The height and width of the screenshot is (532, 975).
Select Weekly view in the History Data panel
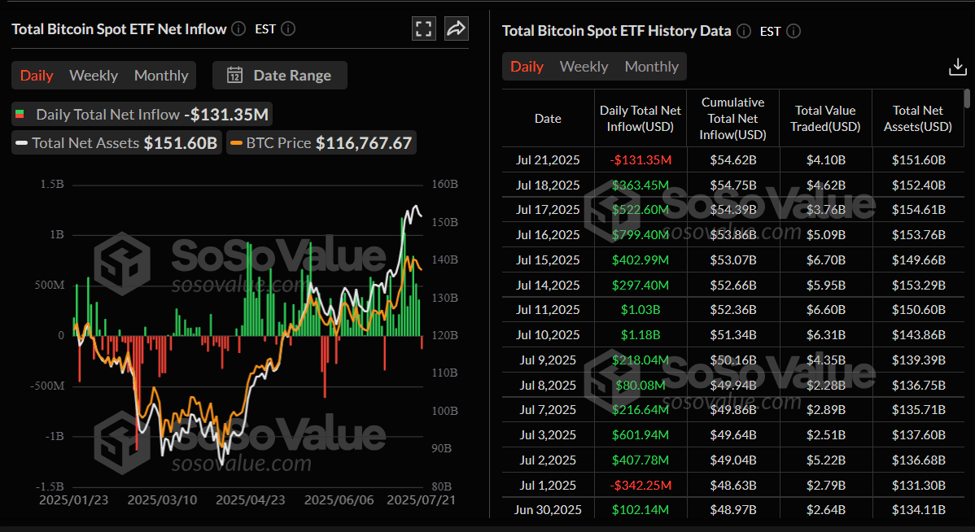pyautogui.click(x=584, y=66)
